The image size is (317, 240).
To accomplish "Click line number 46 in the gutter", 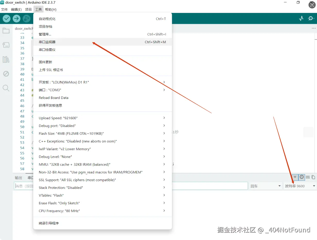I will (22, 106).
